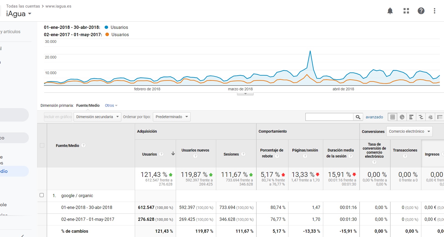Click the chart peak in late March
Image resolution: width=444 pixels, height=237 pixels.
coord(310,51)
